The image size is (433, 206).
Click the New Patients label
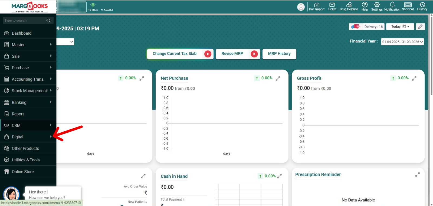[x=137, y=202]
